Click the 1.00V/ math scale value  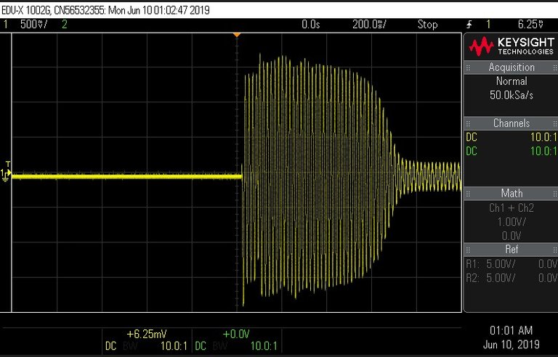click(x=511, y=222)
